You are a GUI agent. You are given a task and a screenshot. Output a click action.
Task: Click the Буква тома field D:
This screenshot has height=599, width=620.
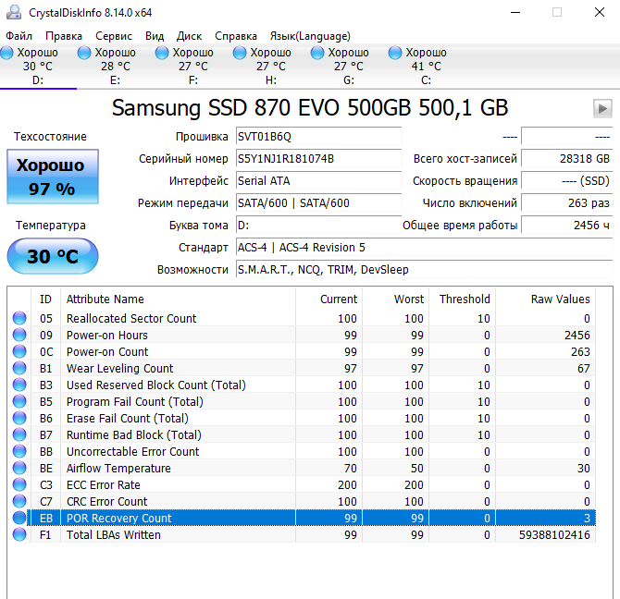tap(318, 225)
